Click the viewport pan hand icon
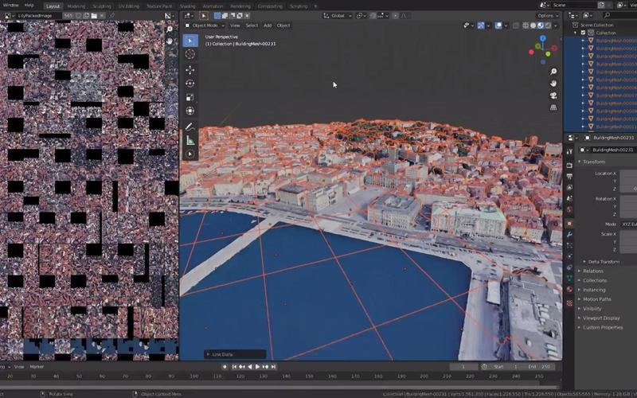The image size is (637, 398). (553, 84)
